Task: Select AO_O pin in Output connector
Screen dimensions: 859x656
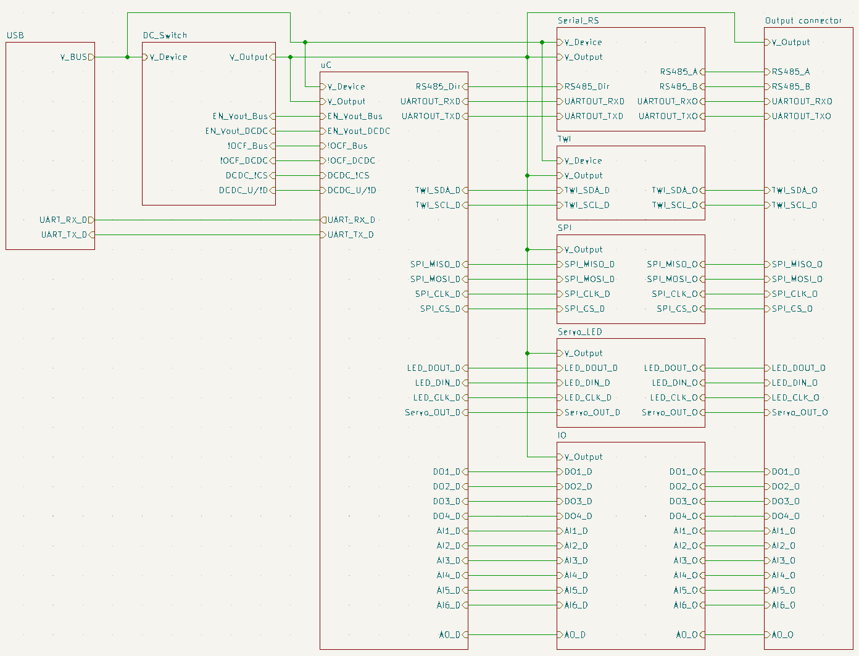Action: [779, 634]
